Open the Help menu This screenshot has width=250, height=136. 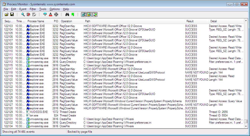[x=66, y=9]
